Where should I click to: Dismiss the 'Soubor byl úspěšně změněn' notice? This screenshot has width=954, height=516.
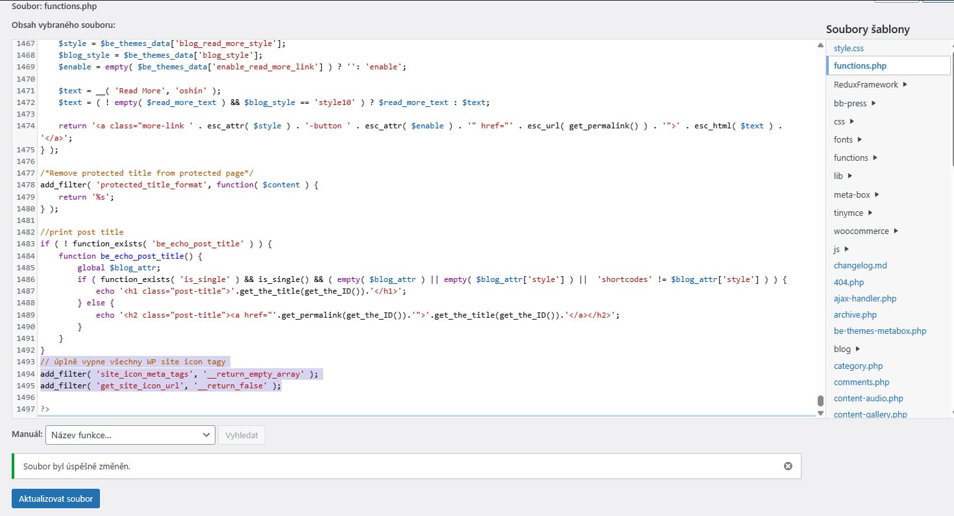788,466
